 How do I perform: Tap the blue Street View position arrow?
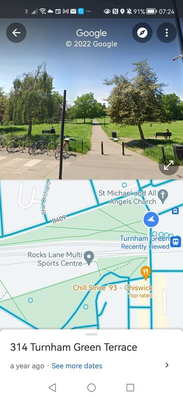tap(151, 220)
